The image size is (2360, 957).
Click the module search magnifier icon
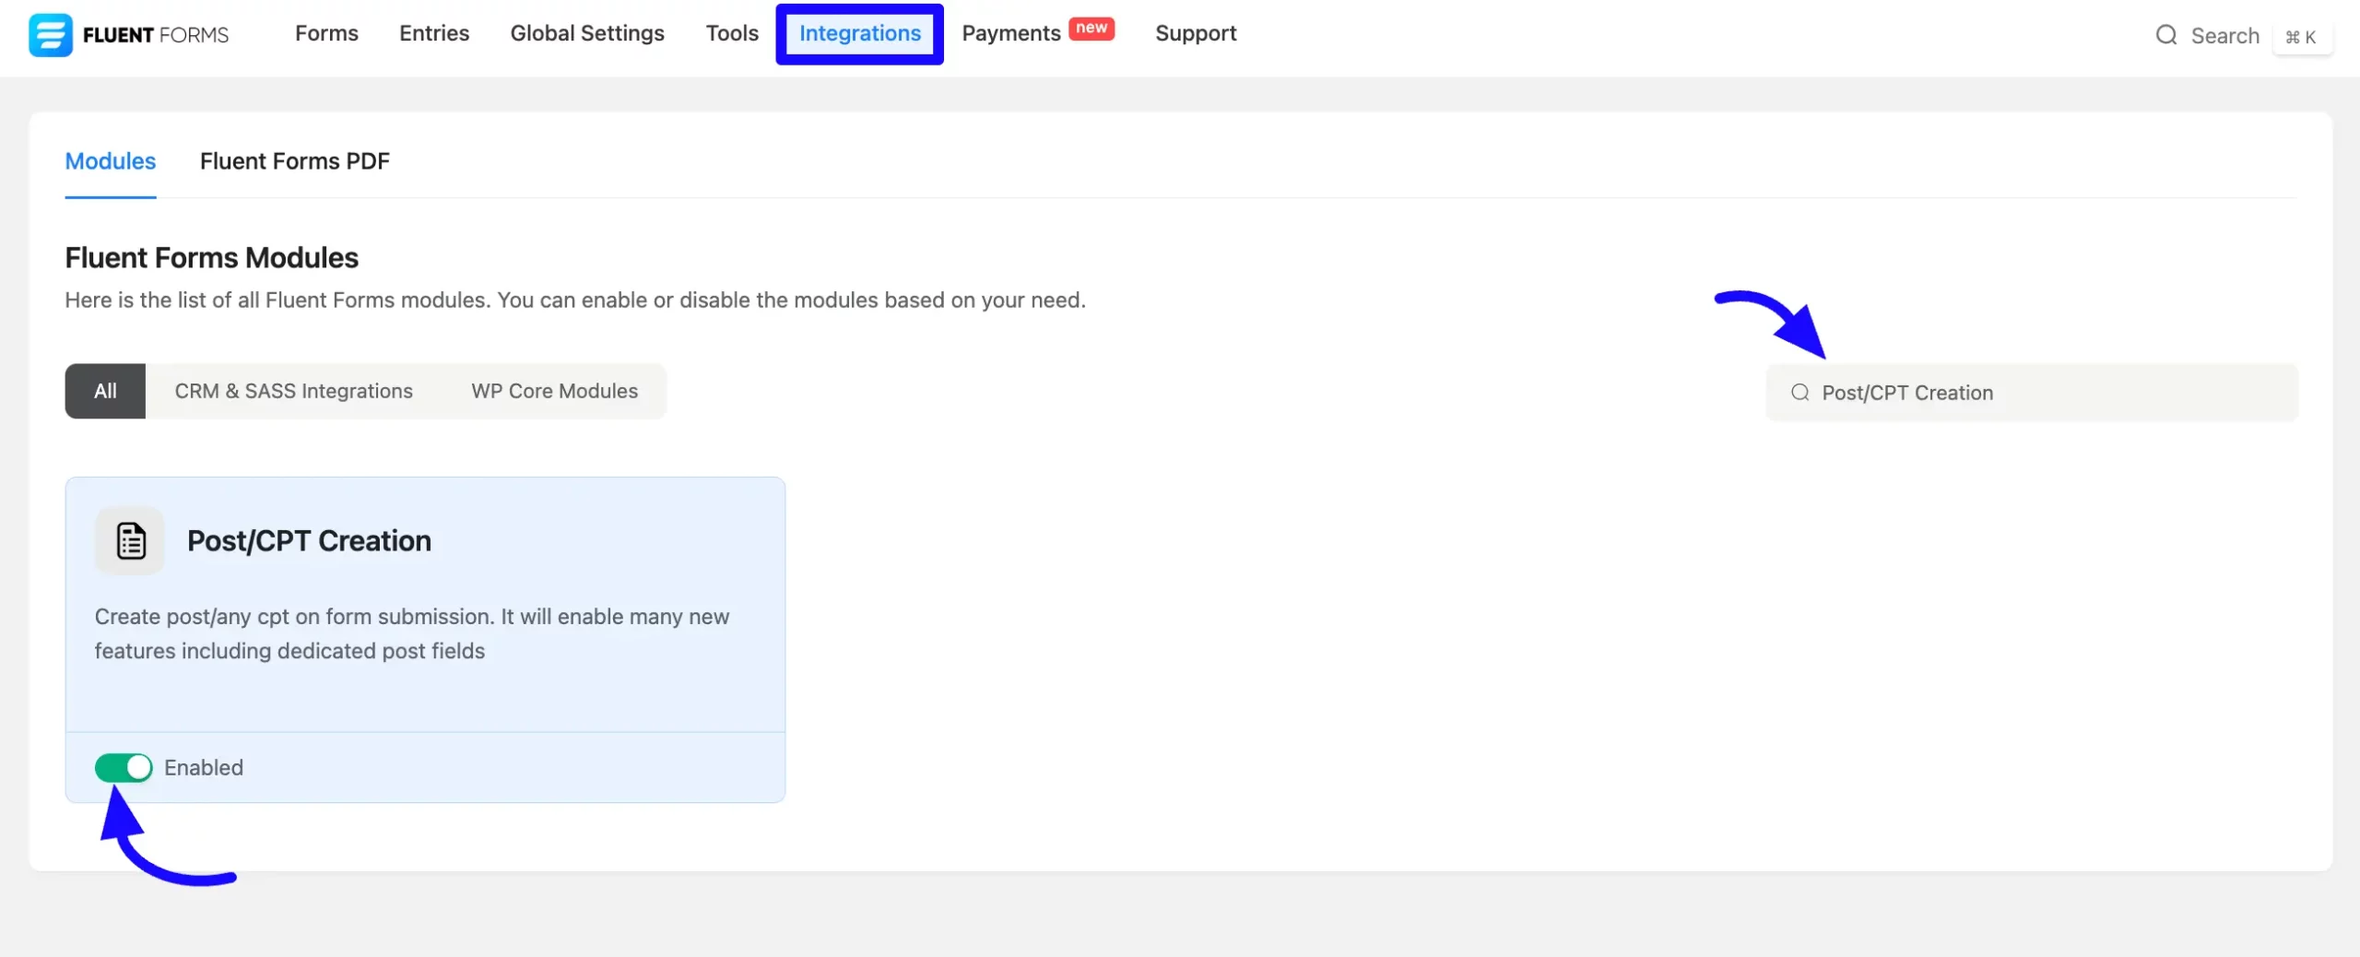[x=1799, y=393]
